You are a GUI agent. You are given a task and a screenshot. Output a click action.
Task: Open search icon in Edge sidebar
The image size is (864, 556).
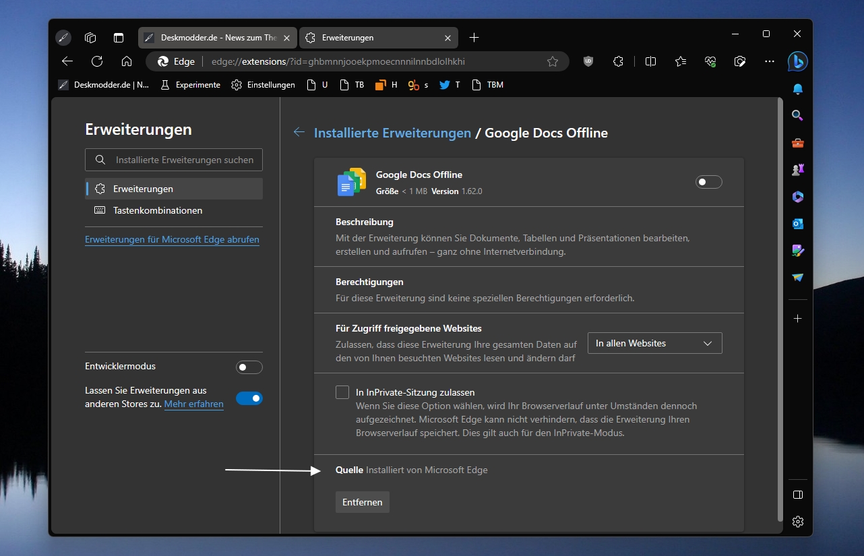[x=798, y=116]
